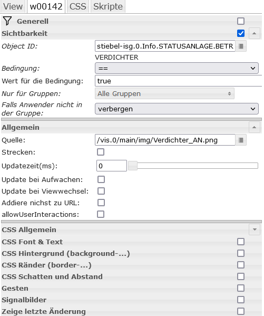This screenshot has width=264, height=316.
Task: Enable CSS Ränder (border-...) checkbox
Action: (241, 265)
